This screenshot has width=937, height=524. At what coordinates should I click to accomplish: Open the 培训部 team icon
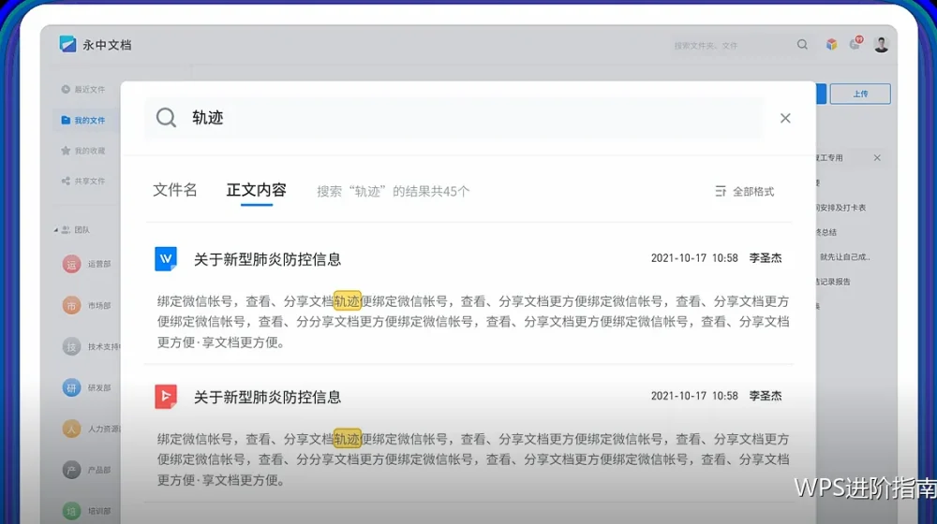tap(71, 511)
